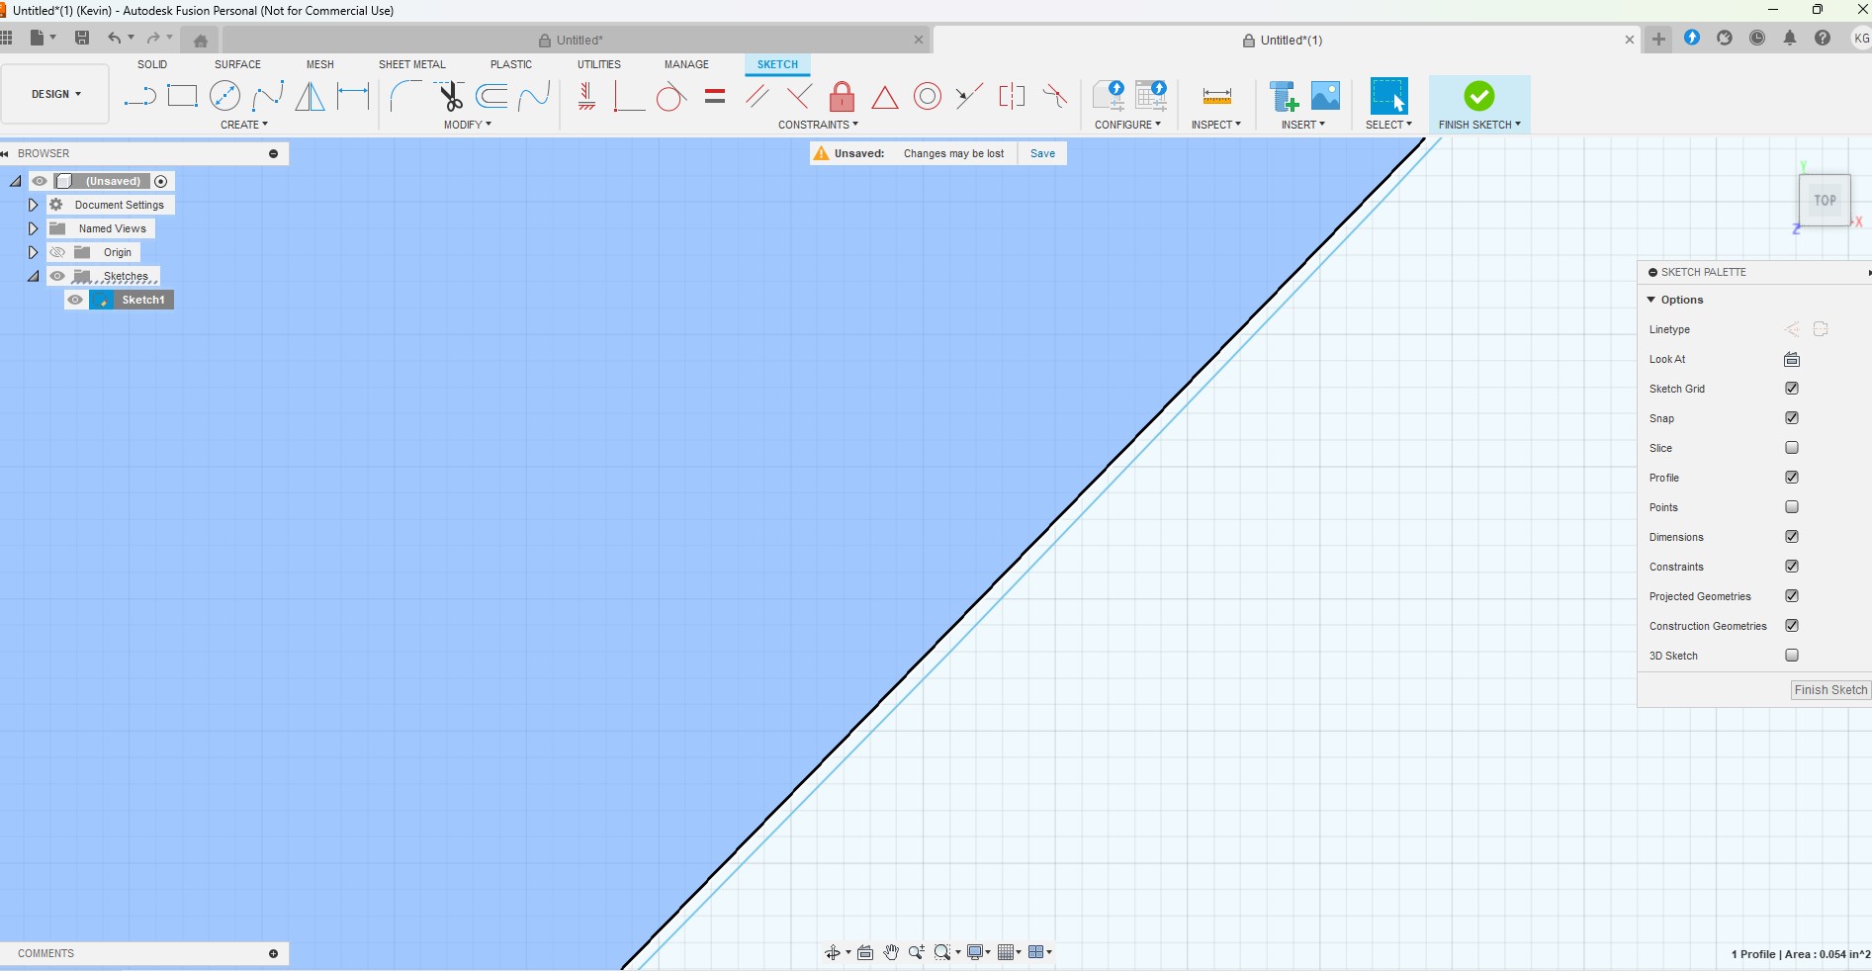
Task: Open the Home view icon
Action: pos(201,41)
